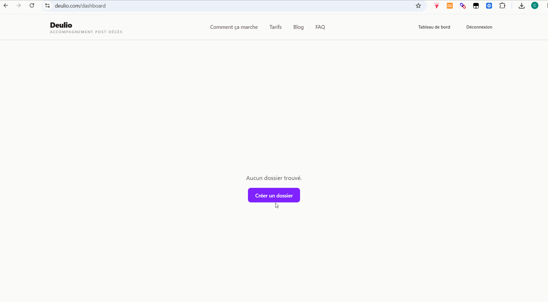Bookmark this page with the star icon
The image size is (548, 302).
coord(418,6)
